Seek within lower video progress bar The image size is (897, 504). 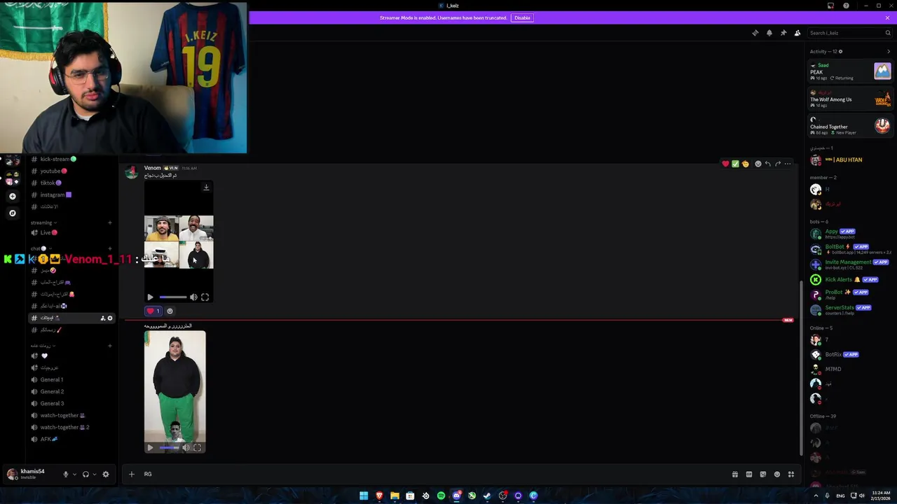(x=170, y=448)
